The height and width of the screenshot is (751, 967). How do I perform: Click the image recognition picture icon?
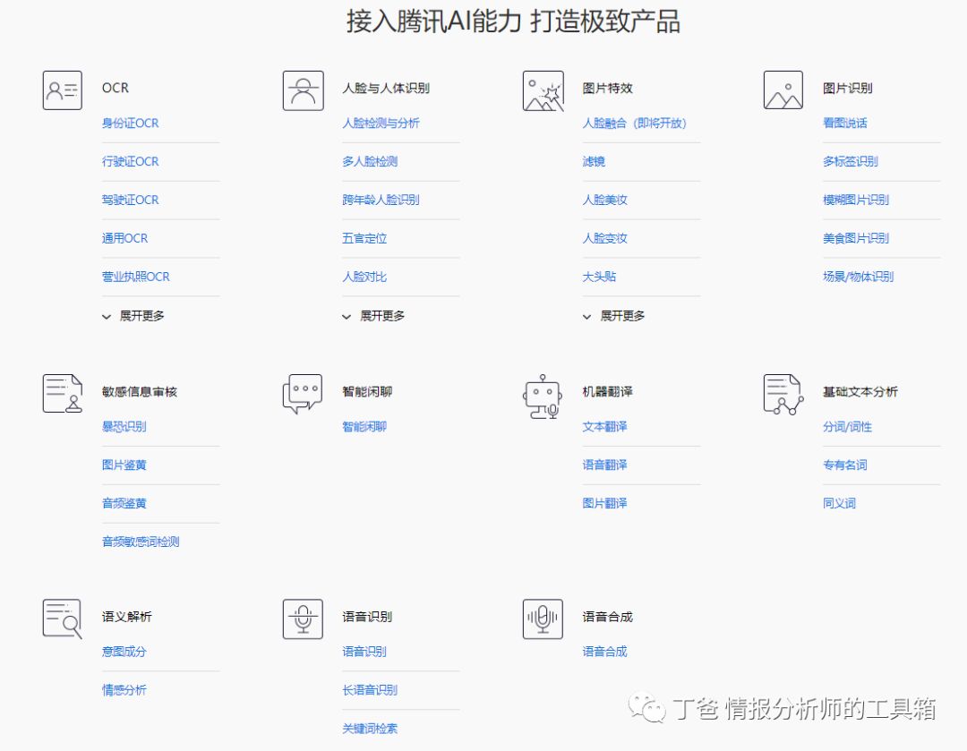tap(783, 90)
